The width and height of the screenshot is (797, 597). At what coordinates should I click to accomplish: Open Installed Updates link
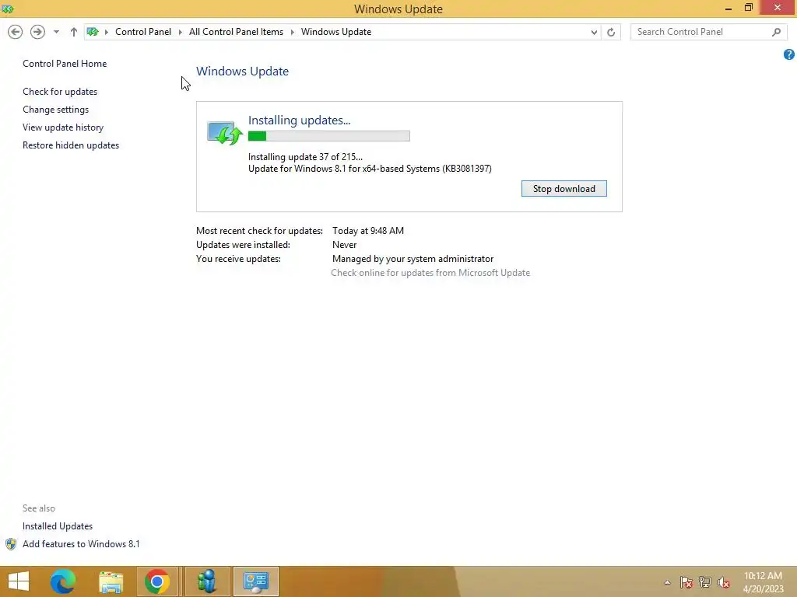click(x=58, y=526)
